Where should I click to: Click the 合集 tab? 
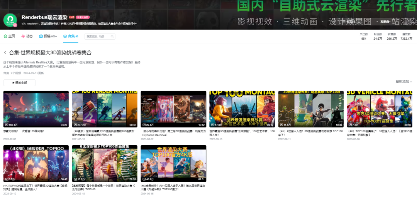[x=70, y=36]
